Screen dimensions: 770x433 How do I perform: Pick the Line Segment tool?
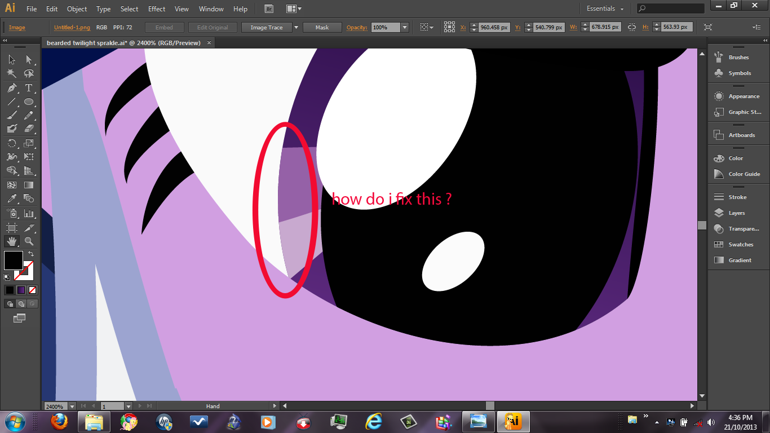coord(12,102)
